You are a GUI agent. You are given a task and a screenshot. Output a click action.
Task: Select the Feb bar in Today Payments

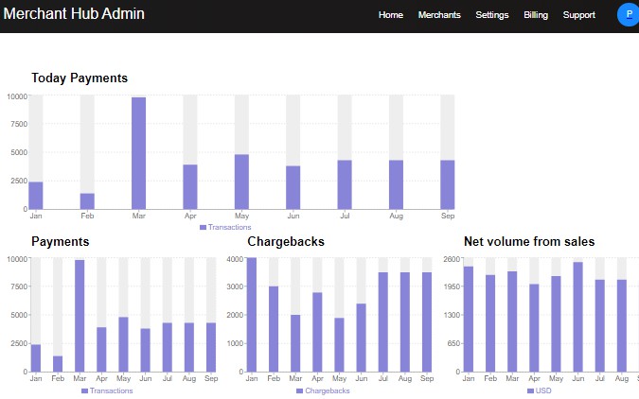(x=87, y=200)
